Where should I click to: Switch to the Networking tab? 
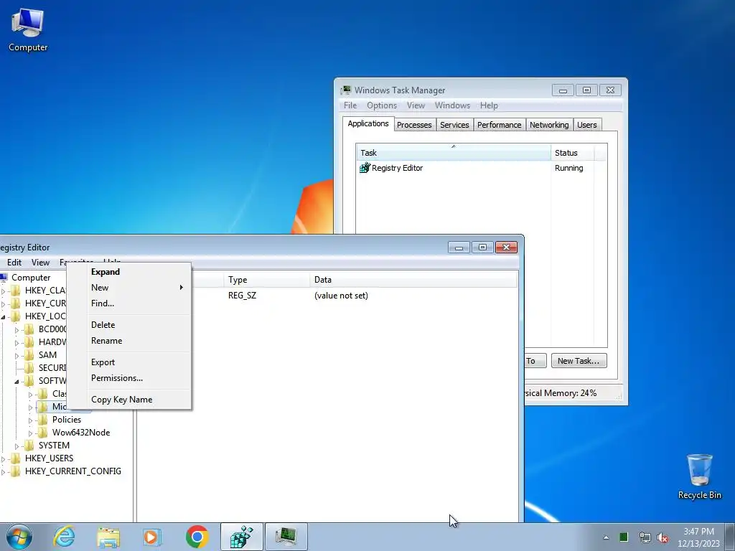[549, 125]
